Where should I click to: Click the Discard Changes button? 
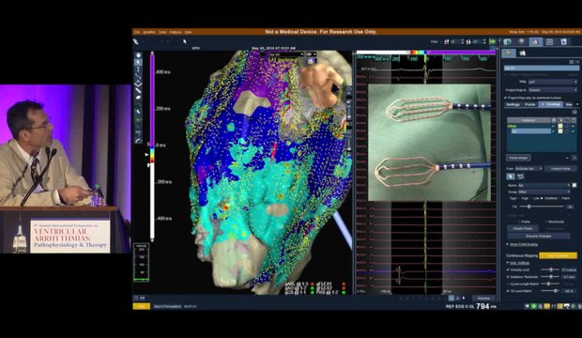tap(539, 236)
